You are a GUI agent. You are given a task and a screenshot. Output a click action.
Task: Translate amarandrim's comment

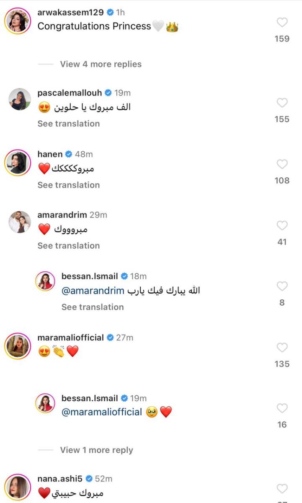pyautogui.click(x=69, y=246)
